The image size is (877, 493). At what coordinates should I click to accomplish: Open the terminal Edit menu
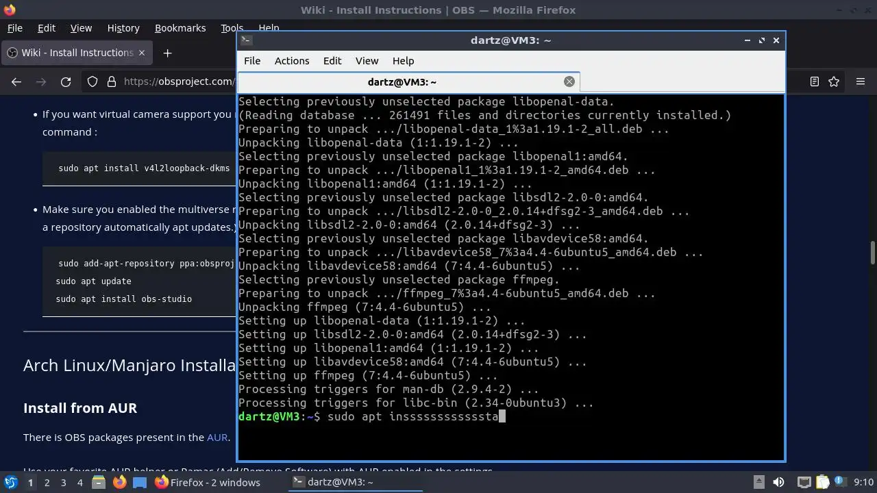pos(332,61)
